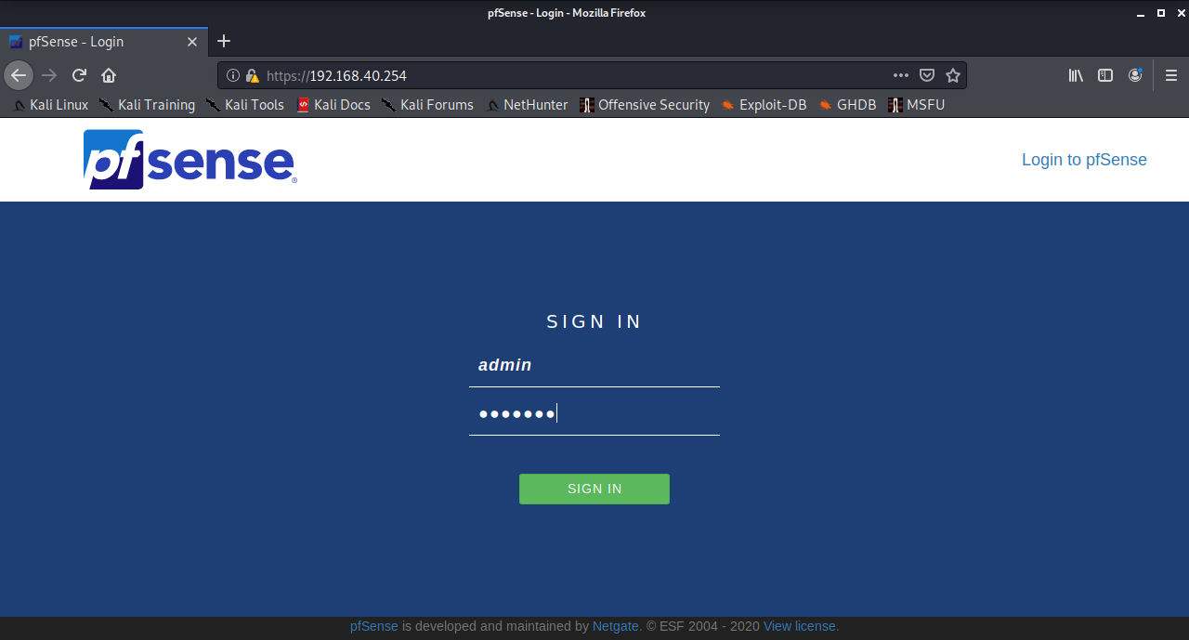Go back with the browser back arrow
This screenshot has height=640, width=1189.
pyautogui.click(x=19, y=75)
